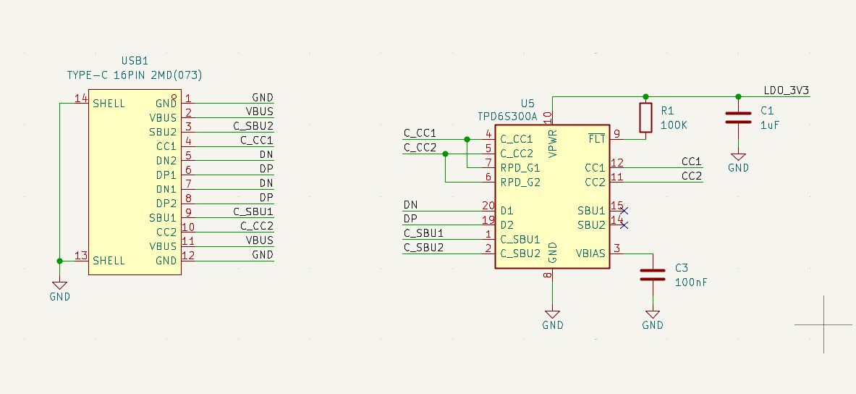Select the C3 capacitor symbol
Screen dimensions: 856x394
(x=652, y=274)
